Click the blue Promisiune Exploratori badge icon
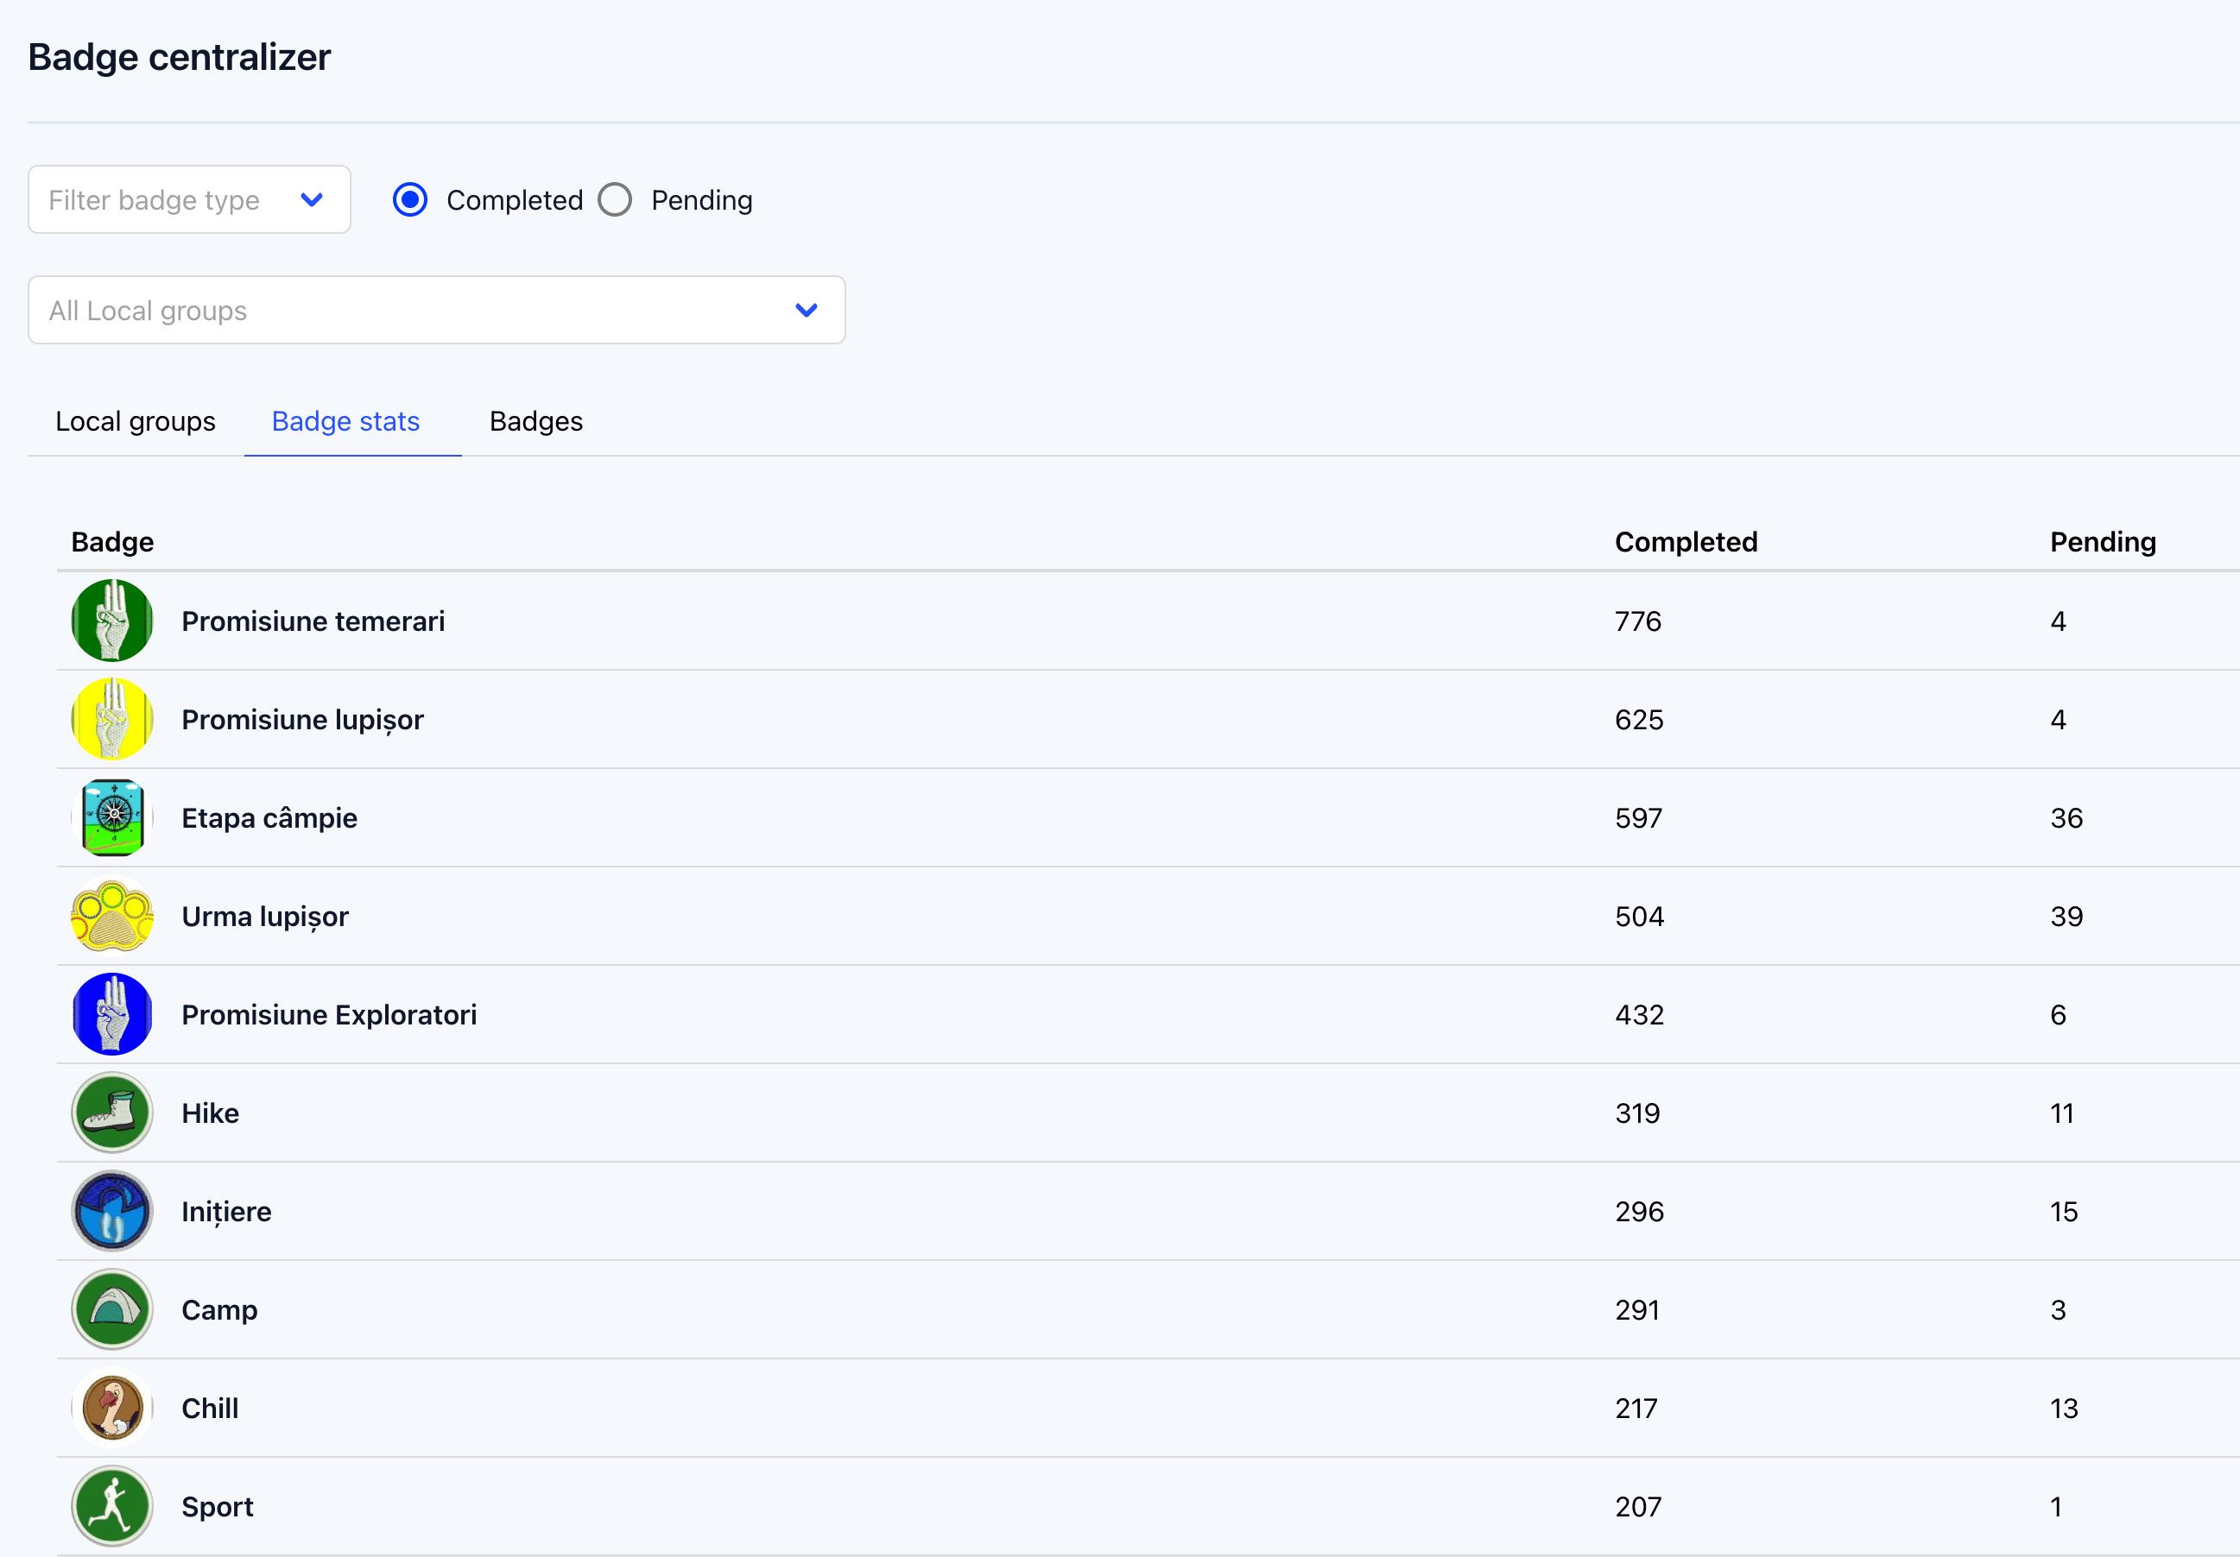The image size is (2240, 1557). (112, 1015)
